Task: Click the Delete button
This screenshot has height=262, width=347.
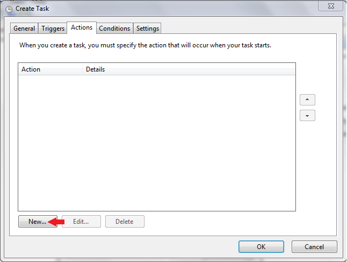Action: [x=125, y=222]
